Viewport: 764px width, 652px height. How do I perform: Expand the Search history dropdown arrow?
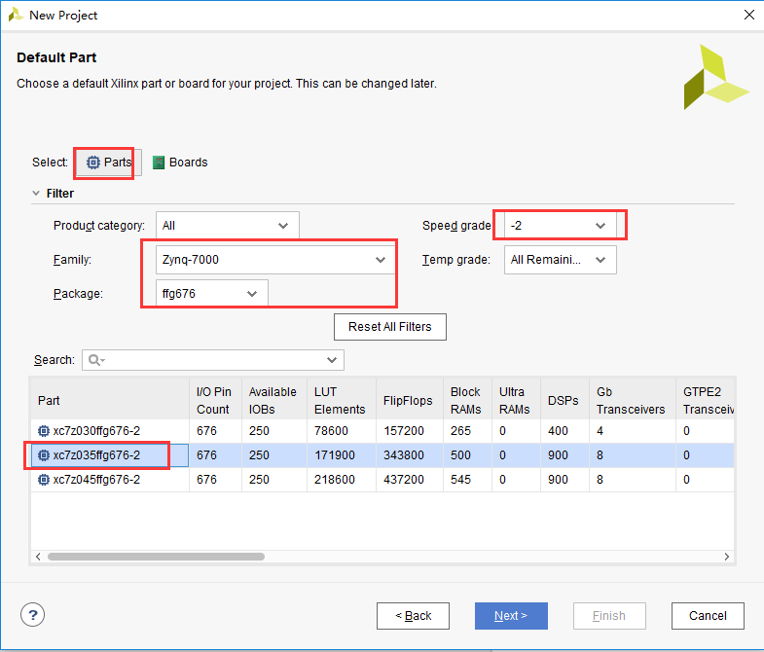332,360
